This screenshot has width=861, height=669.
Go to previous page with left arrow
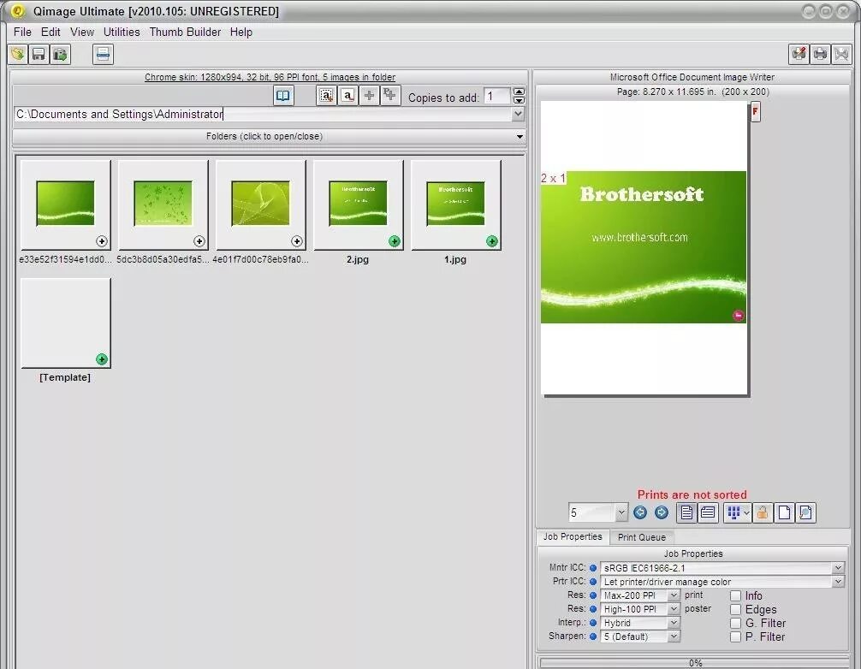[640, 512]
